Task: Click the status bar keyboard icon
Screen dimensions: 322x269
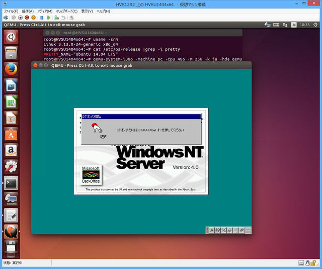Action: 301,262
